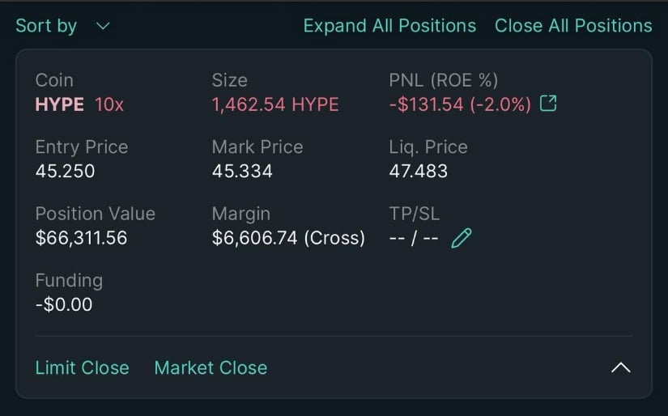The width and height of the screenshot is (668, 416).
Task: Click the mark price 45.334
Action: (x=242, y=172)
